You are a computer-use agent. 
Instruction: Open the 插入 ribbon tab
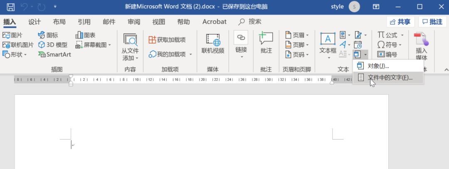(10, 22)
